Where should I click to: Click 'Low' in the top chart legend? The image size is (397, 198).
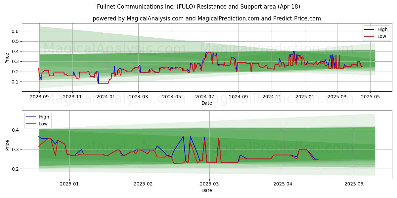[x=381, y=36]
